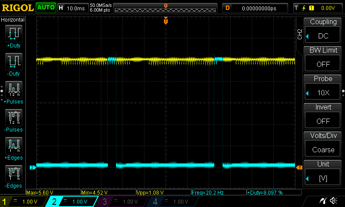Click the Max=5.60 V measurement
Viewport: 345px width, 207px height.
tap(53, 192)
